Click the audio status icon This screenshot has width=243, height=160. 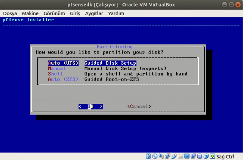click(161, 156)
